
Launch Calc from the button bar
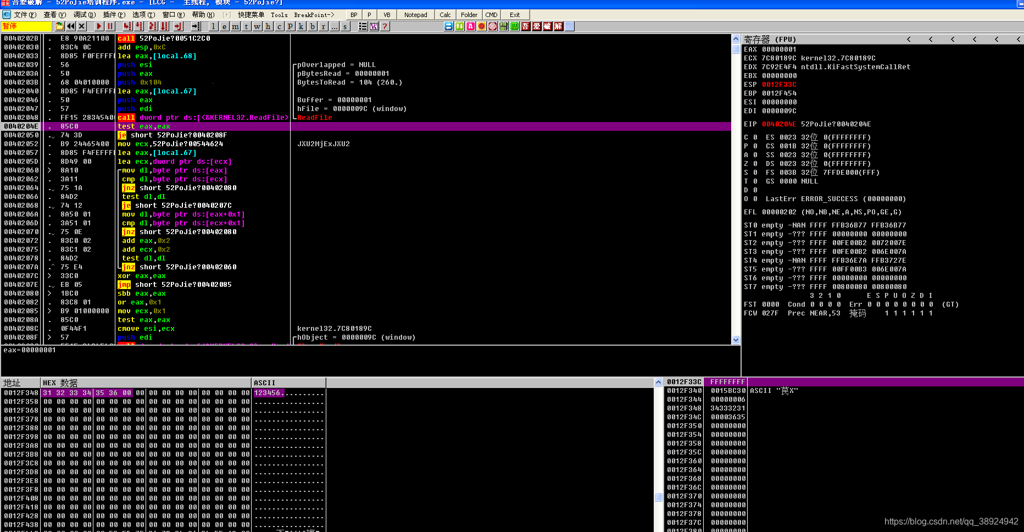[x=446, y=15]
